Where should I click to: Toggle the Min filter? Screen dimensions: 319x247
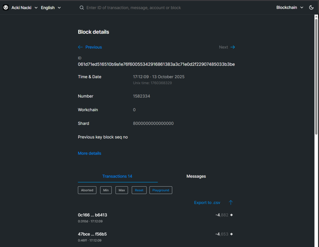point(106,190)
